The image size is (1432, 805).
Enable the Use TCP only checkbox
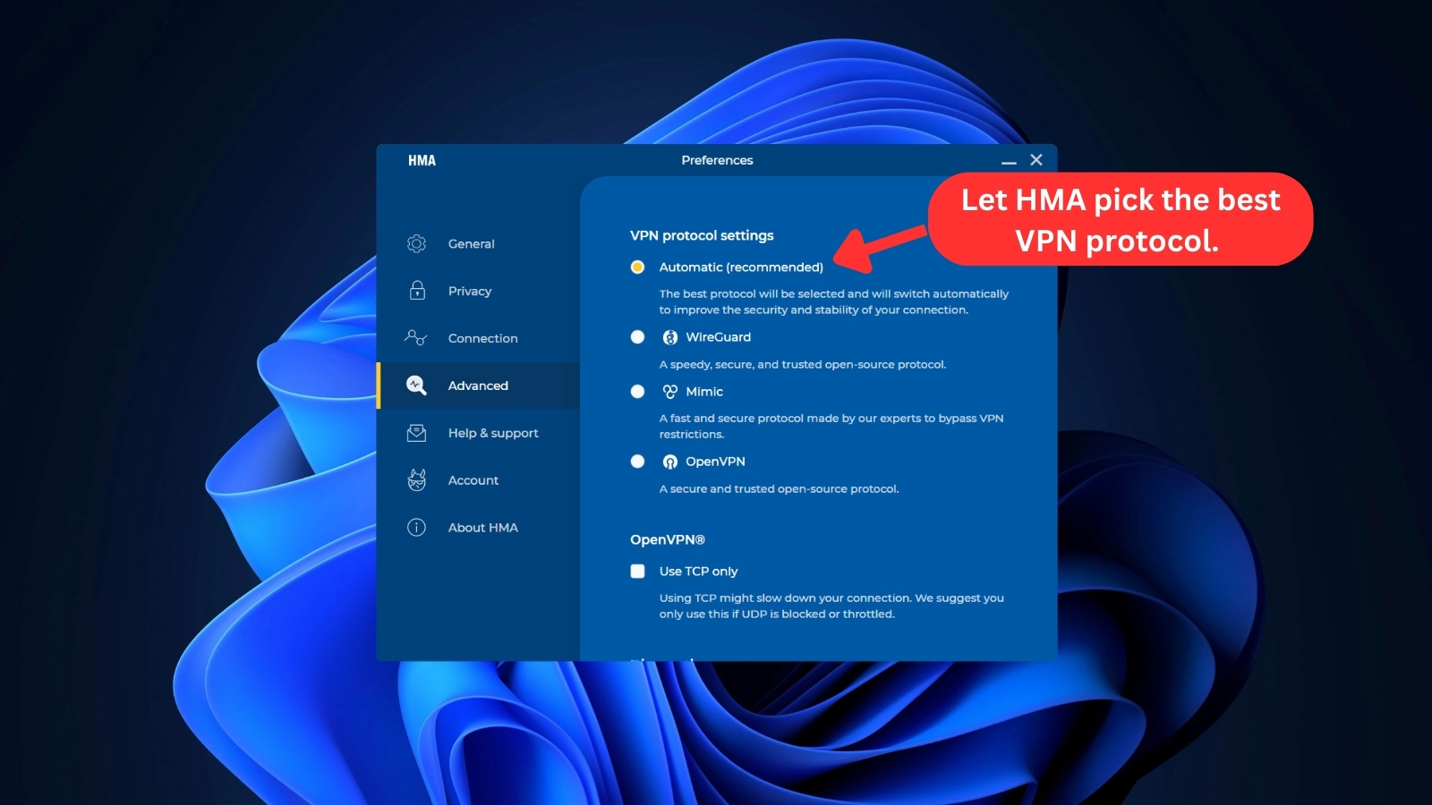point(637,572)
